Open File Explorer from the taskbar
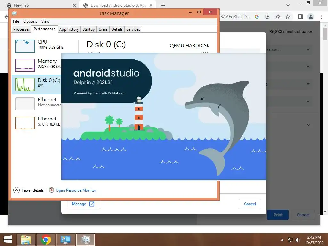The width and height of the screenshot is (328, 246). click(x=26, y=240)
